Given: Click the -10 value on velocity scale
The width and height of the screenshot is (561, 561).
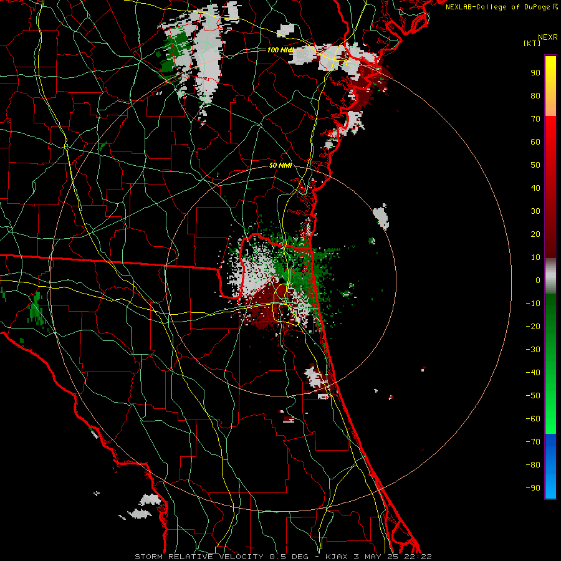Looking at the screenshot, I should (x=533, y=304).
